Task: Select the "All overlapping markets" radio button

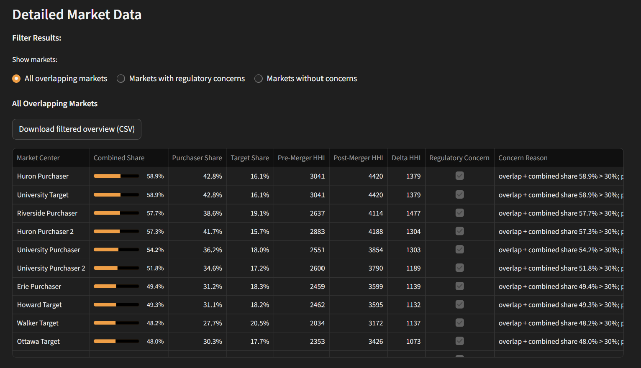Action: [x=16, y=79]
